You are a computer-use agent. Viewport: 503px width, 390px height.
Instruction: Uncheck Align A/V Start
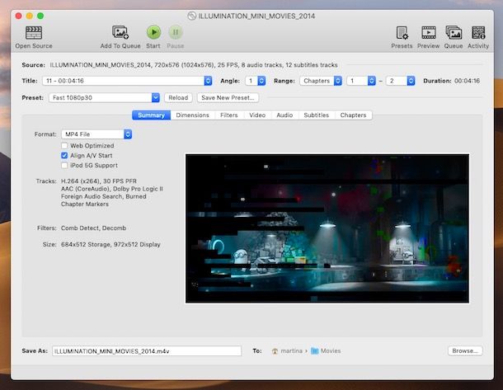(64, 156)
